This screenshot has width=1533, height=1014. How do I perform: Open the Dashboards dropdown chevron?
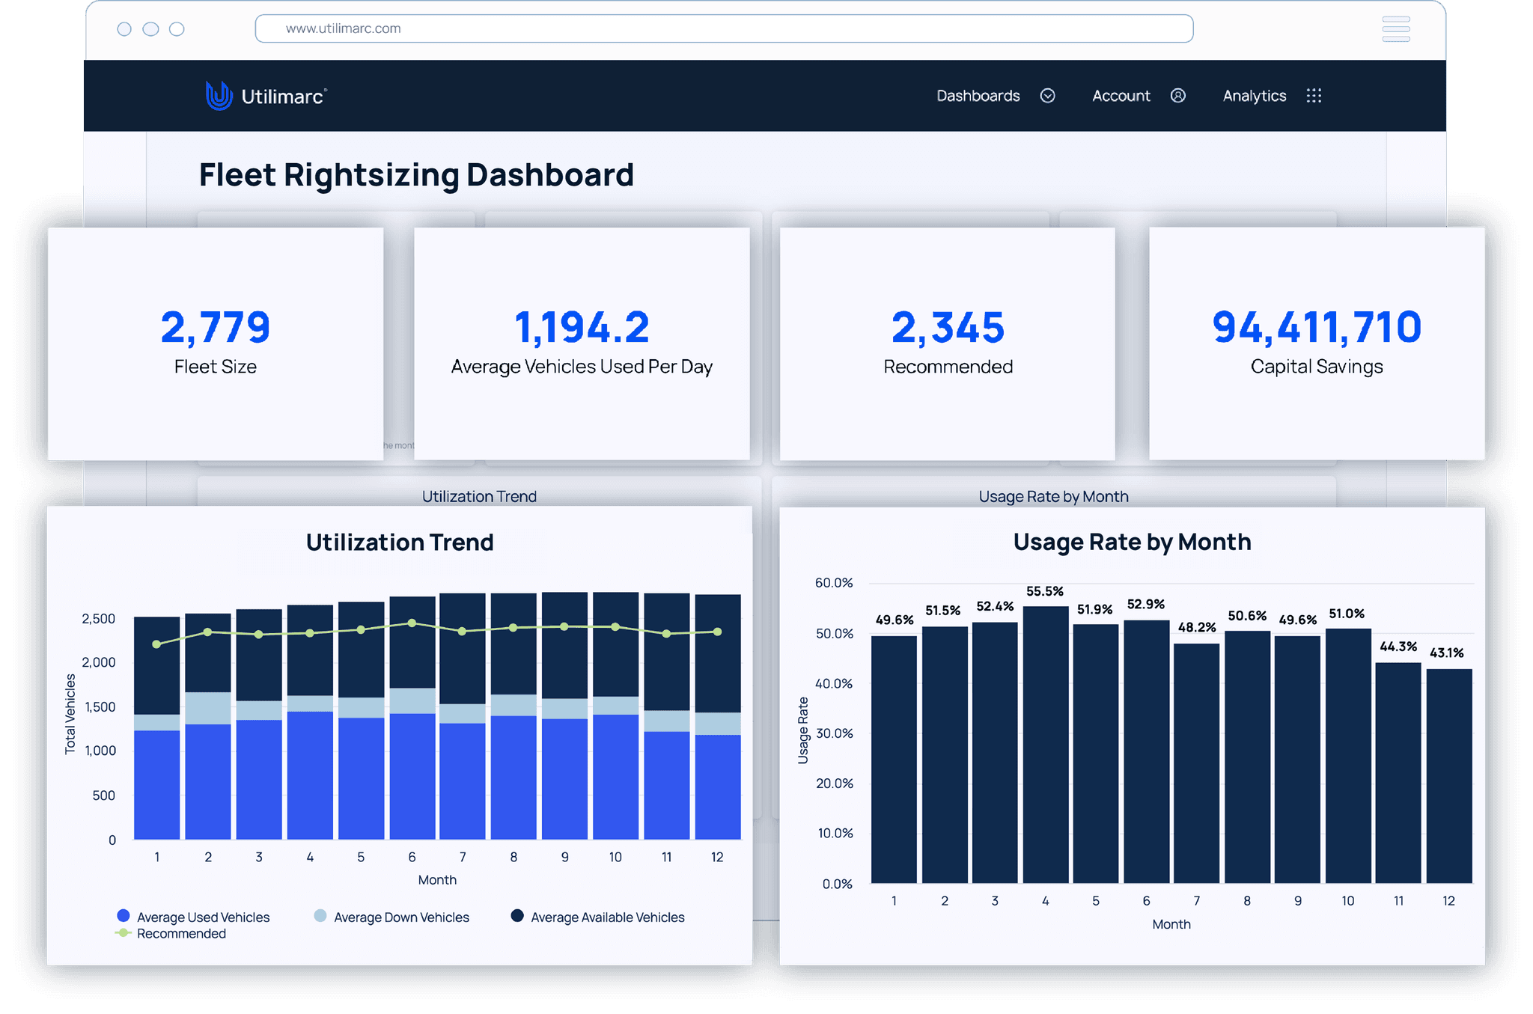[1047, 96]
